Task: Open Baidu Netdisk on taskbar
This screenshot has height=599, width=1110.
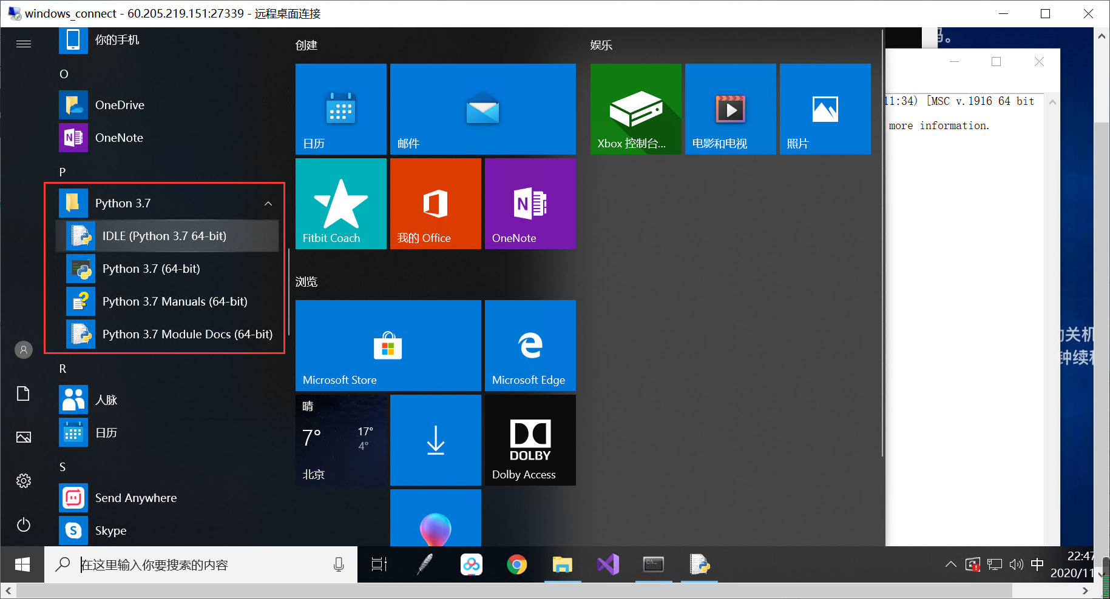Action: click(472, 564)
